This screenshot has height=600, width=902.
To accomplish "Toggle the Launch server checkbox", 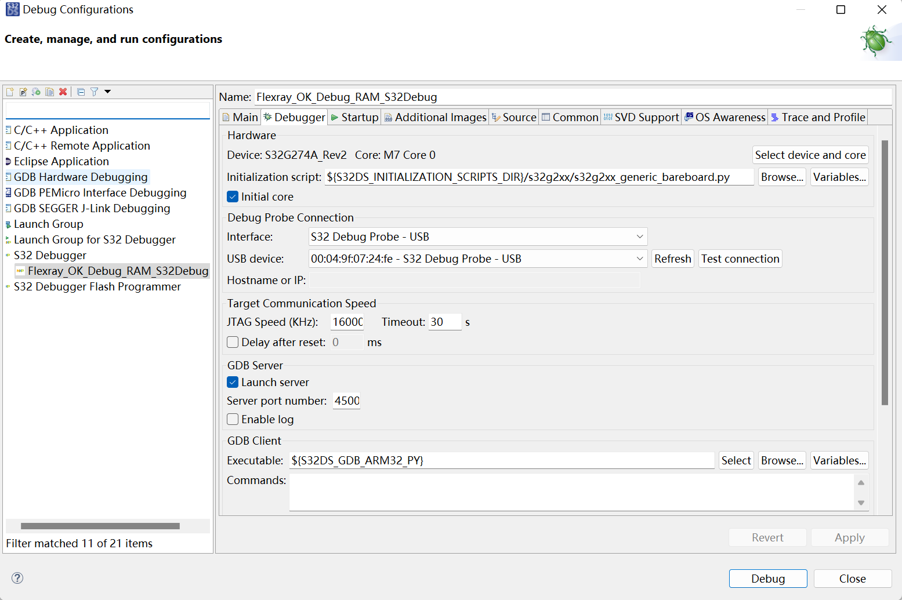I will point(233,382).
